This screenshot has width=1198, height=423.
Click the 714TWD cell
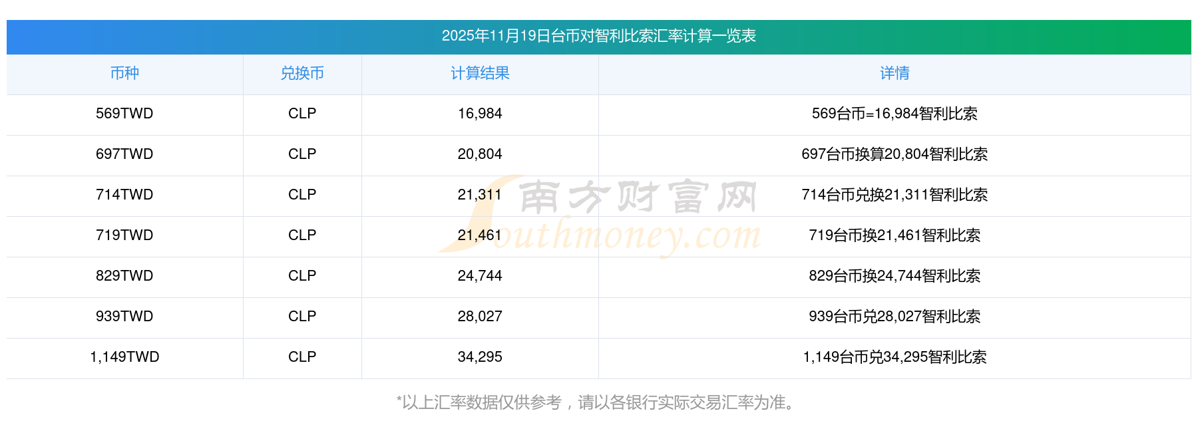(x=124, y=195)
